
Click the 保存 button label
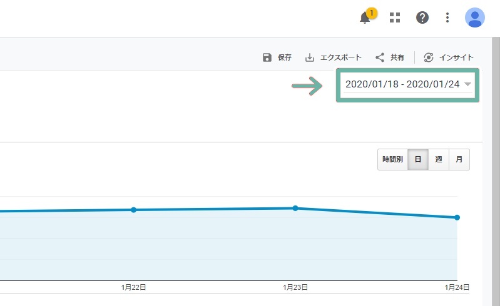(285, 57)
